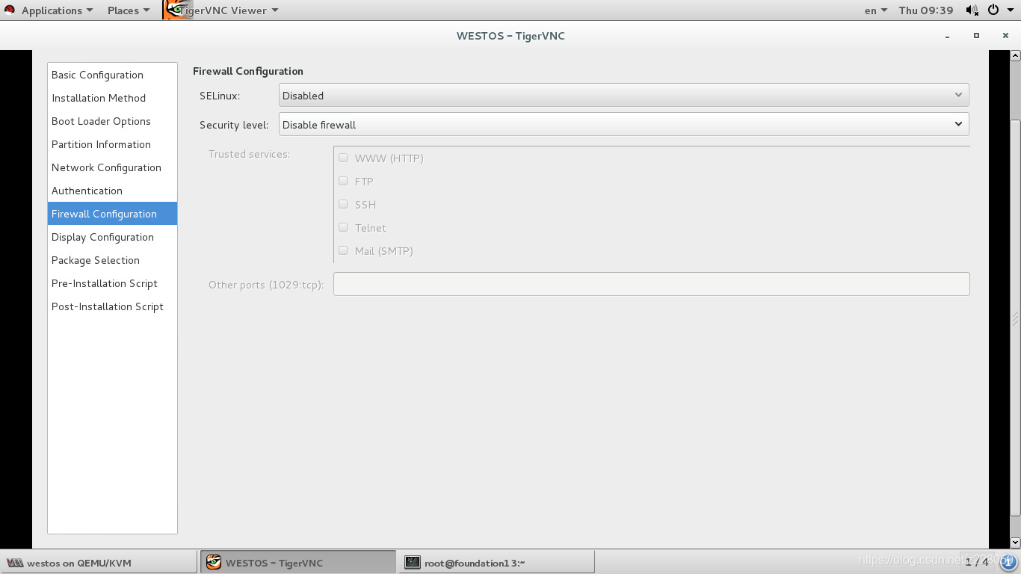The width and height of the screenshot is (1021, 574).
Task: Click the virt-manager icon in taskbar
Action: (15, 563)
